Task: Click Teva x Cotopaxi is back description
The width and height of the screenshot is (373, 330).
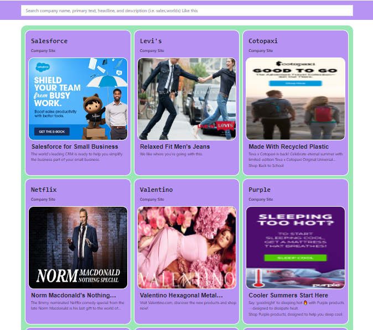Action: [296, 157]
